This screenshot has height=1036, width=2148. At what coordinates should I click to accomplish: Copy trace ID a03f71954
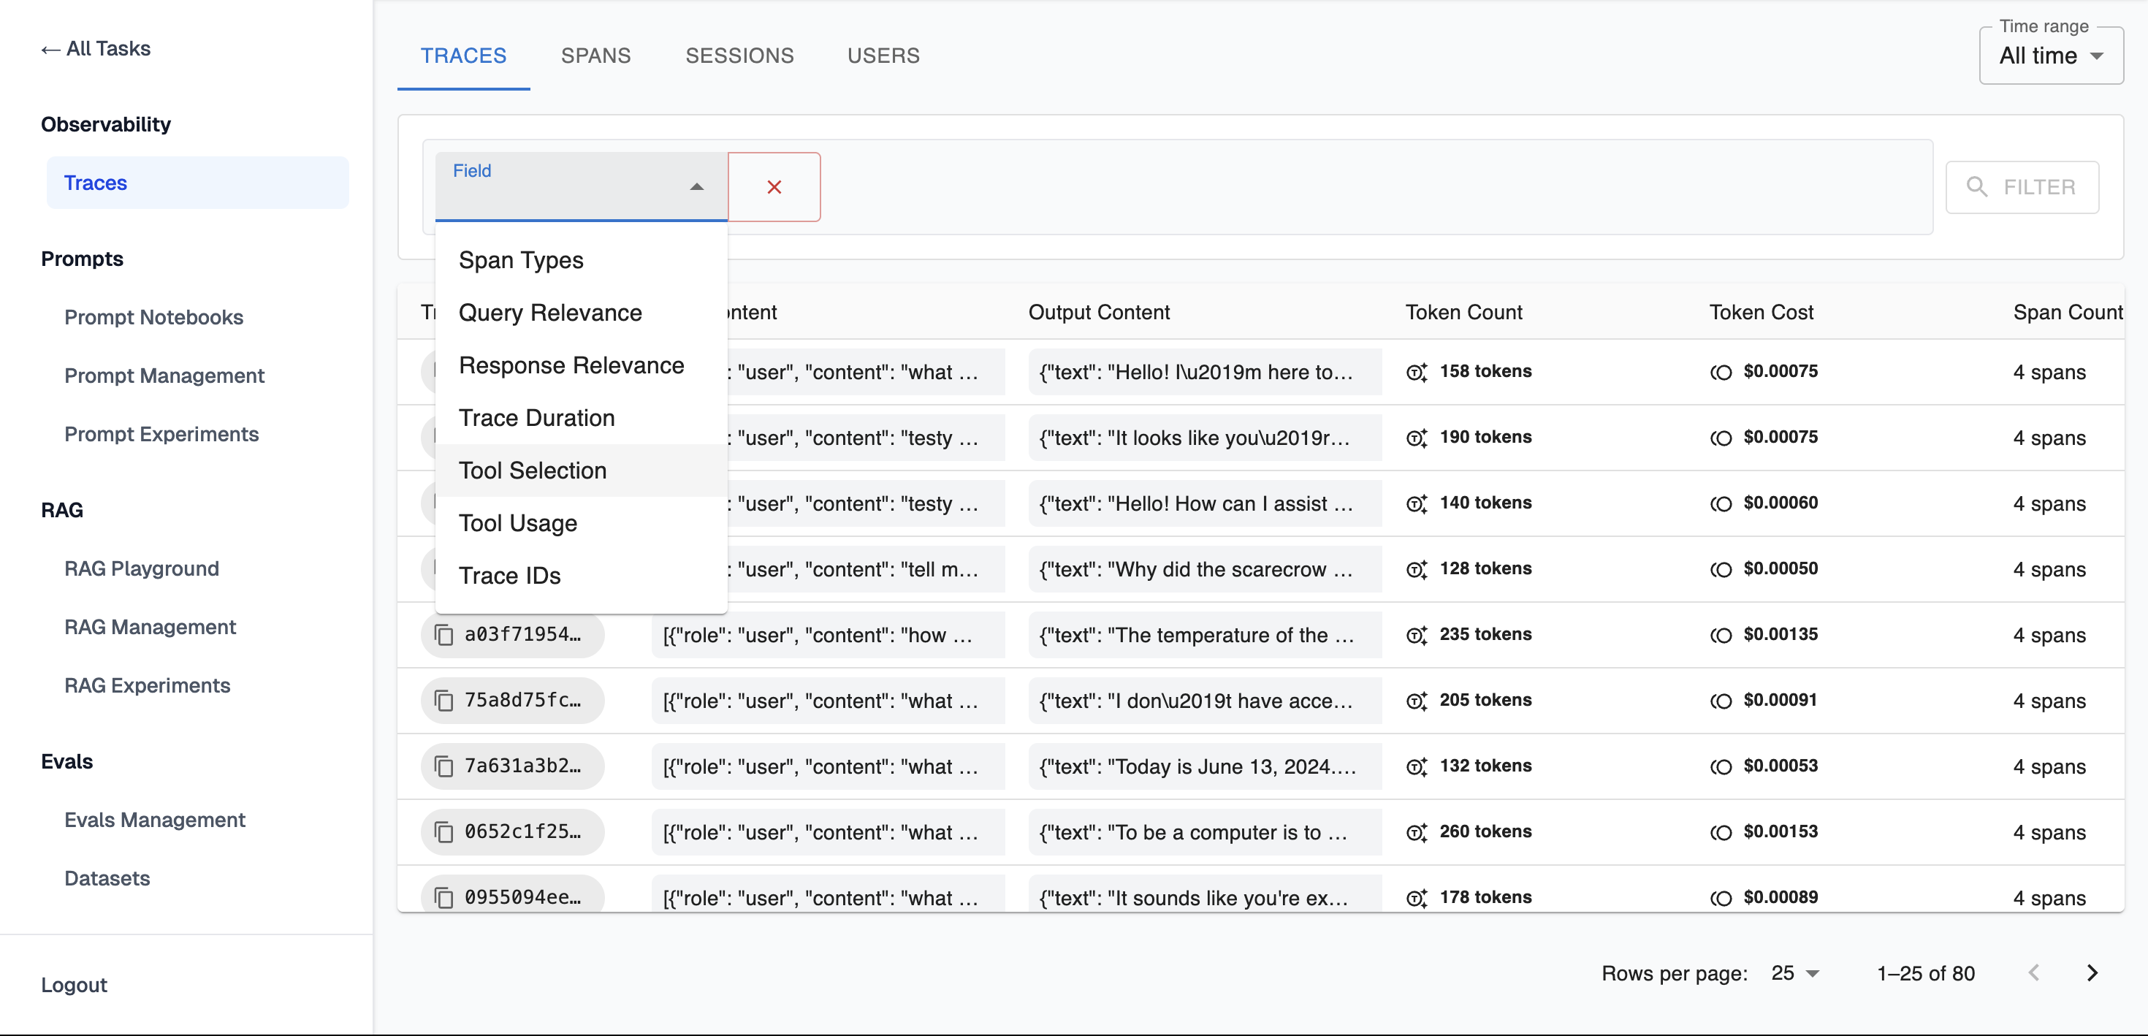pos(444,635)
